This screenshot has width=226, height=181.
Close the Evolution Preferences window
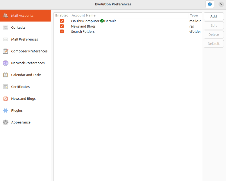coord(221,4)
